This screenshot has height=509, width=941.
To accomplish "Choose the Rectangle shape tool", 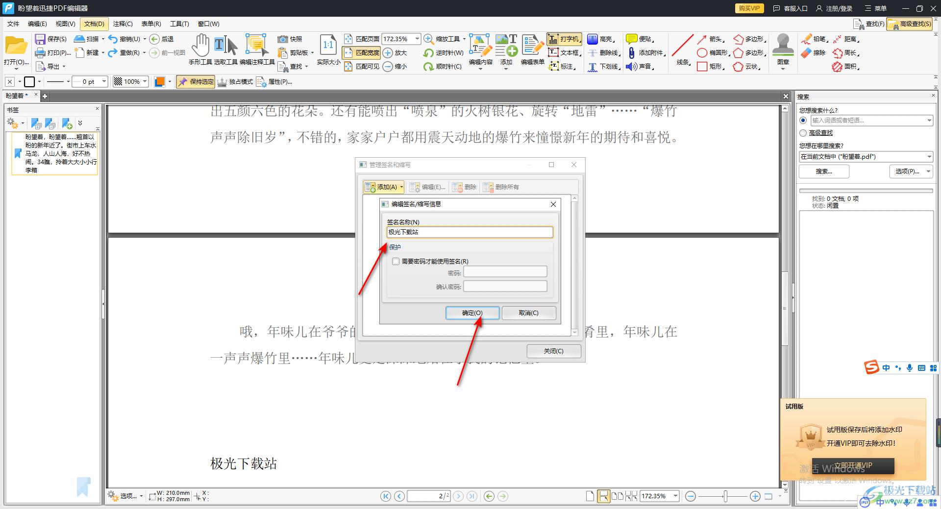I will [711, 66].
